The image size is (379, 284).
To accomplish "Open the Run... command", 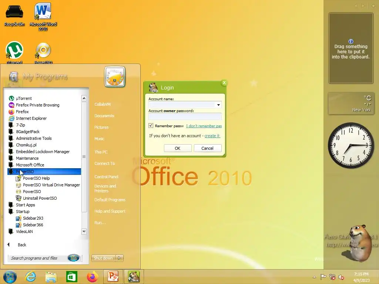I will click(x=100, y=223).
